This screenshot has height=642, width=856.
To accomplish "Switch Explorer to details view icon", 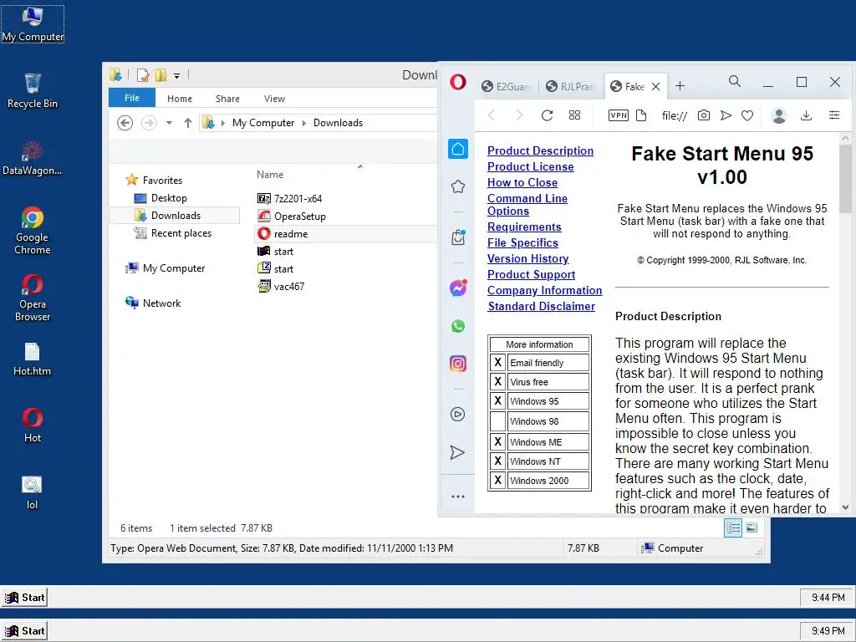I will 732,528.
